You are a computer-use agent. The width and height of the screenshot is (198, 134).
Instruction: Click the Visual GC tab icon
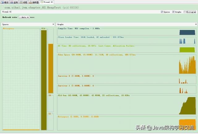pyautogui.click(x=42, y=2)
